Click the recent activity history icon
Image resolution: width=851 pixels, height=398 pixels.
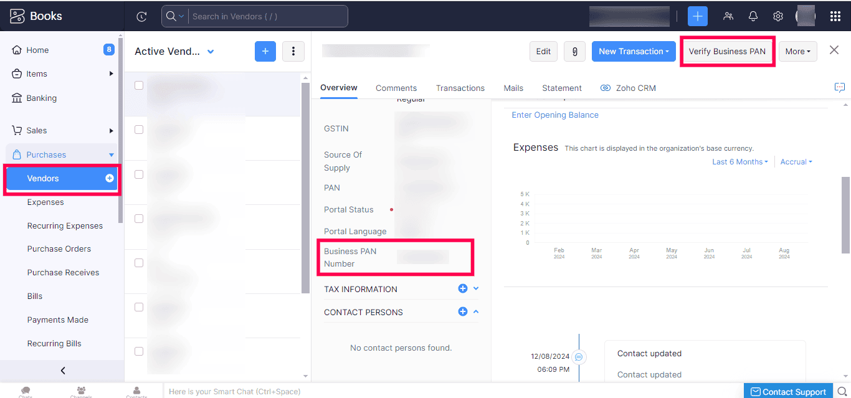(141, 17)
